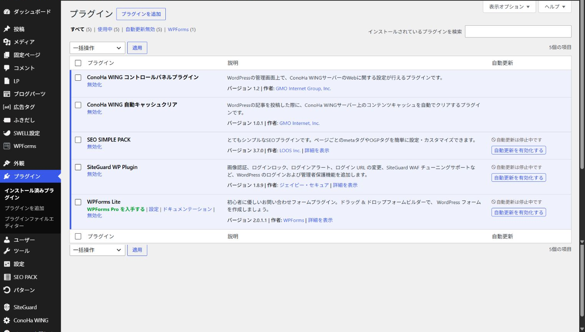
Task: Click the top 適用 apply button
Action: (137, 48)
